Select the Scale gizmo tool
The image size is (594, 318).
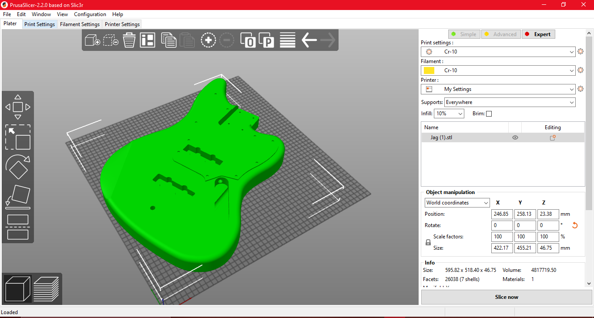click(x=18, y=137)
